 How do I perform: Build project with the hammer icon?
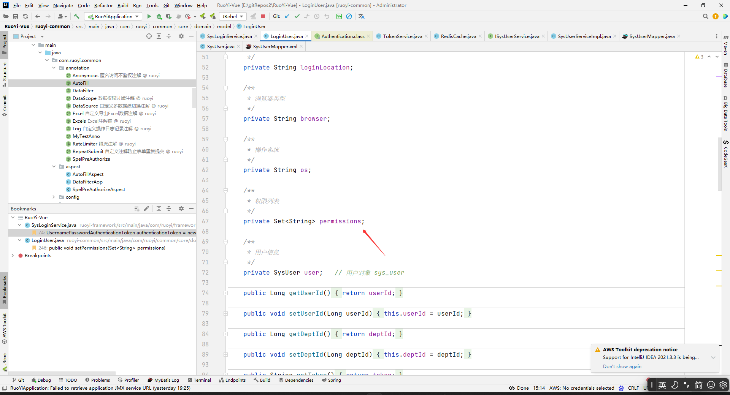(76, 16)
